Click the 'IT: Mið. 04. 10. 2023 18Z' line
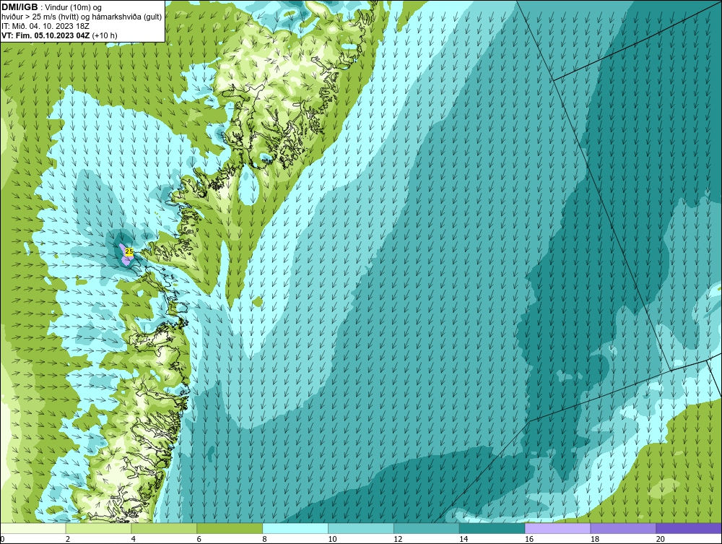The image size is (722, 544). click(x=45, y=26)
